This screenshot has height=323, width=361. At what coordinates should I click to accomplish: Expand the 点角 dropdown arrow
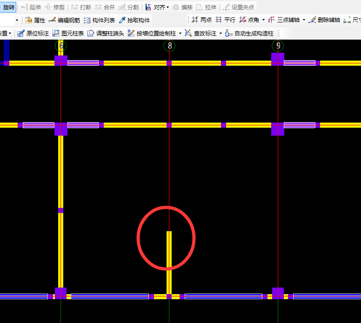tap(263, 20)
